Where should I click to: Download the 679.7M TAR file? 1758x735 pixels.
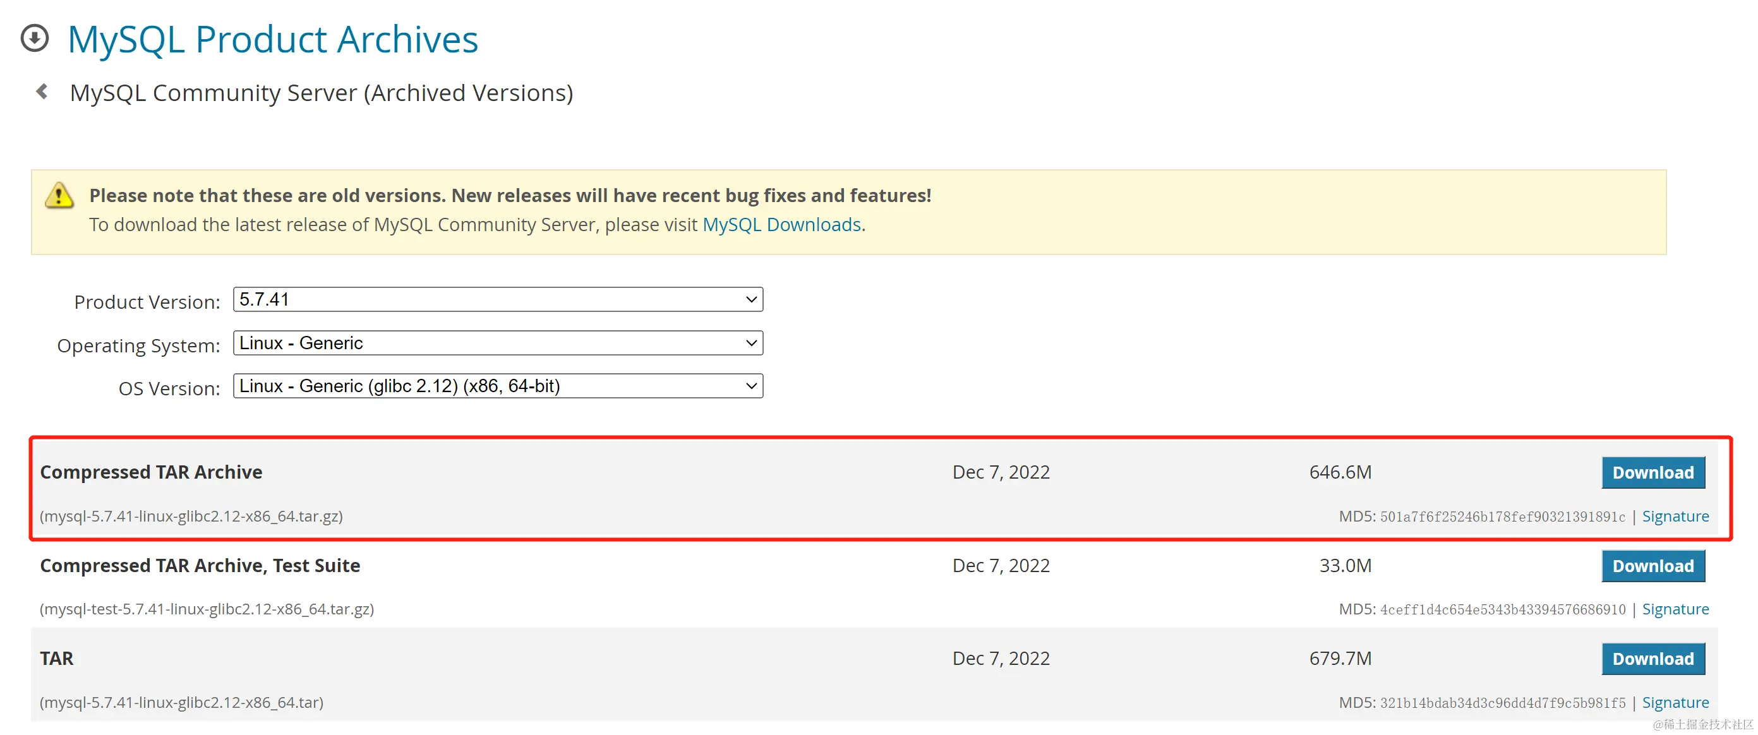click(x=1653, y=659)
